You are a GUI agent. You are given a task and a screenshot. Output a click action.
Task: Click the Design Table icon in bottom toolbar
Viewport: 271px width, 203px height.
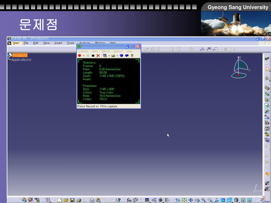tap(147, 200)
